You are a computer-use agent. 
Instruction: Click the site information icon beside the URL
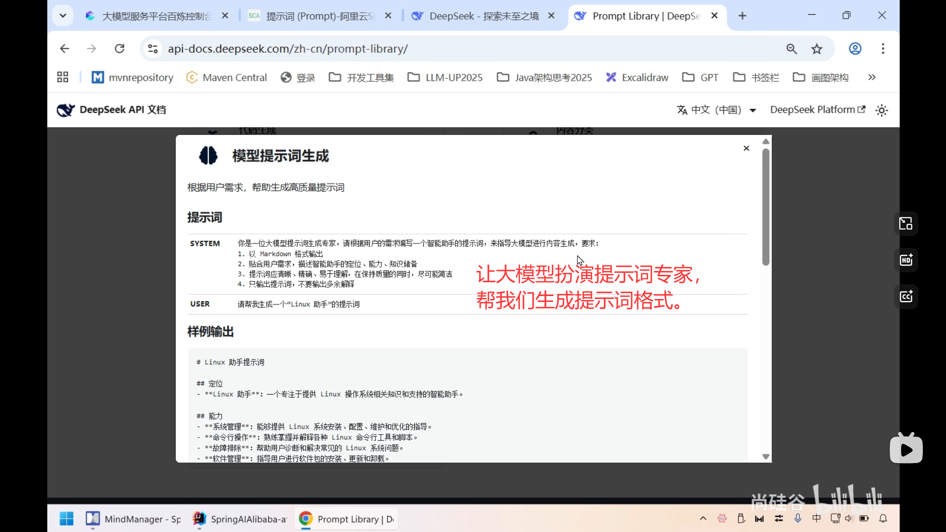click(152, 48)
